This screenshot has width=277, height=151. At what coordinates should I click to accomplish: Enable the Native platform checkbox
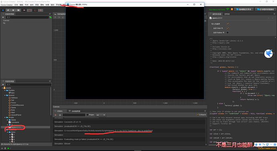click(x=228, y=33)
